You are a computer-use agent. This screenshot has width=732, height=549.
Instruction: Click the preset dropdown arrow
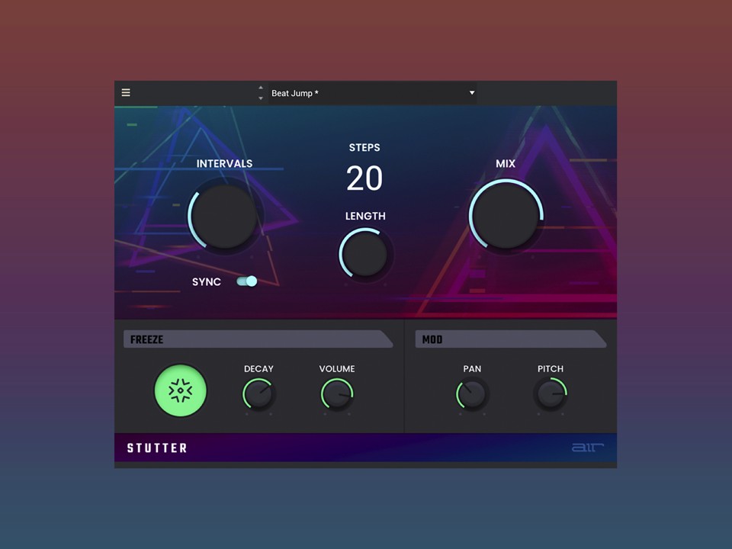(x=472, y=93)
